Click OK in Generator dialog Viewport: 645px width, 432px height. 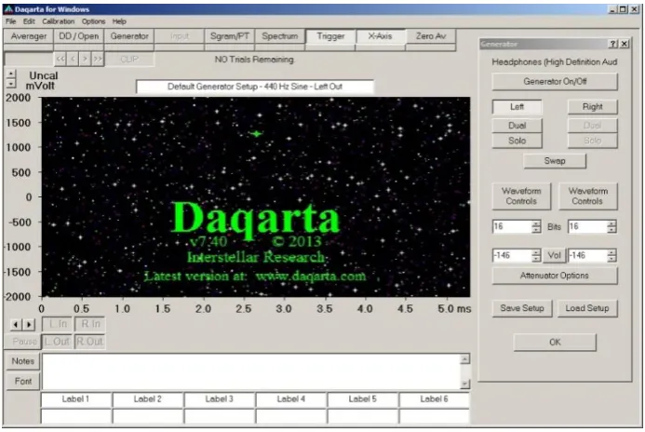pos(555,343)
